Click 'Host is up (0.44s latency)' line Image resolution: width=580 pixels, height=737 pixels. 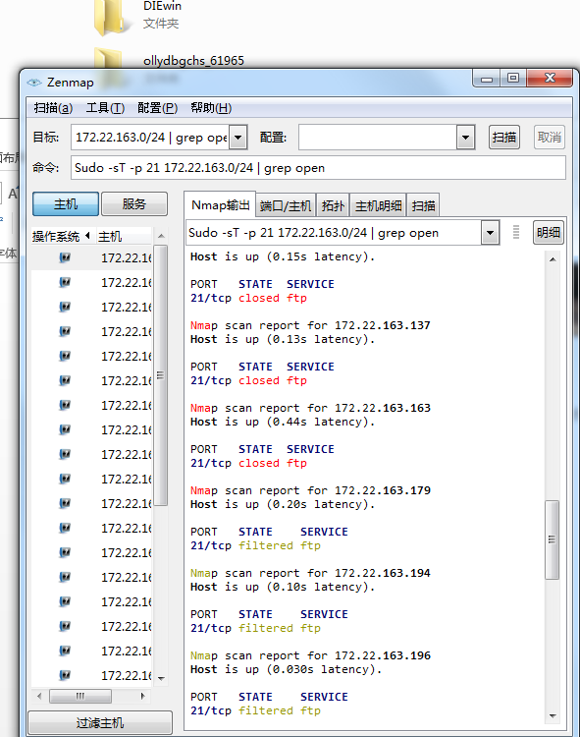[283, 423]
